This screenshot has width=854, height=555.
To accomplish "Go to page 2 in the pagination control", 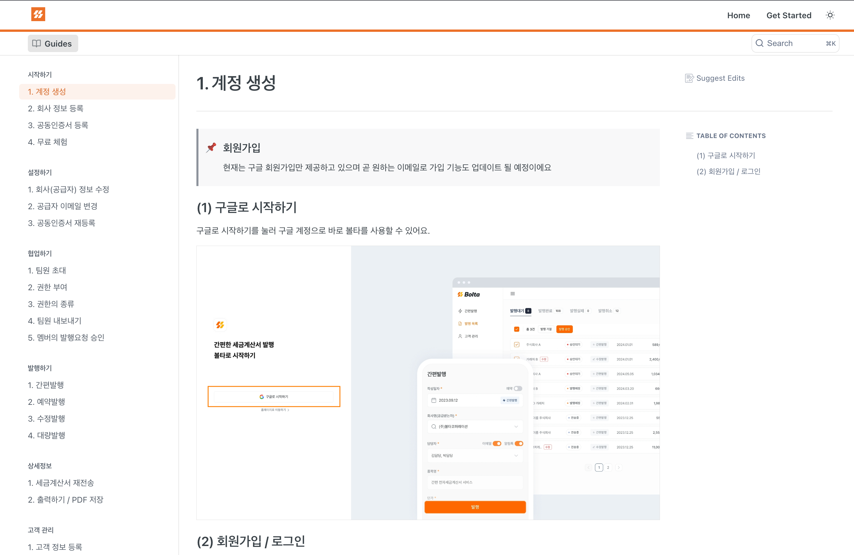I will click(608, 468).
